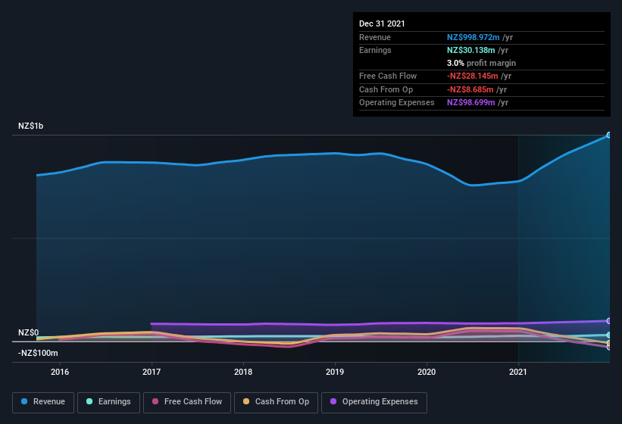Click the -NZ$100m y-axis label
622x424 pixels.
38,353
